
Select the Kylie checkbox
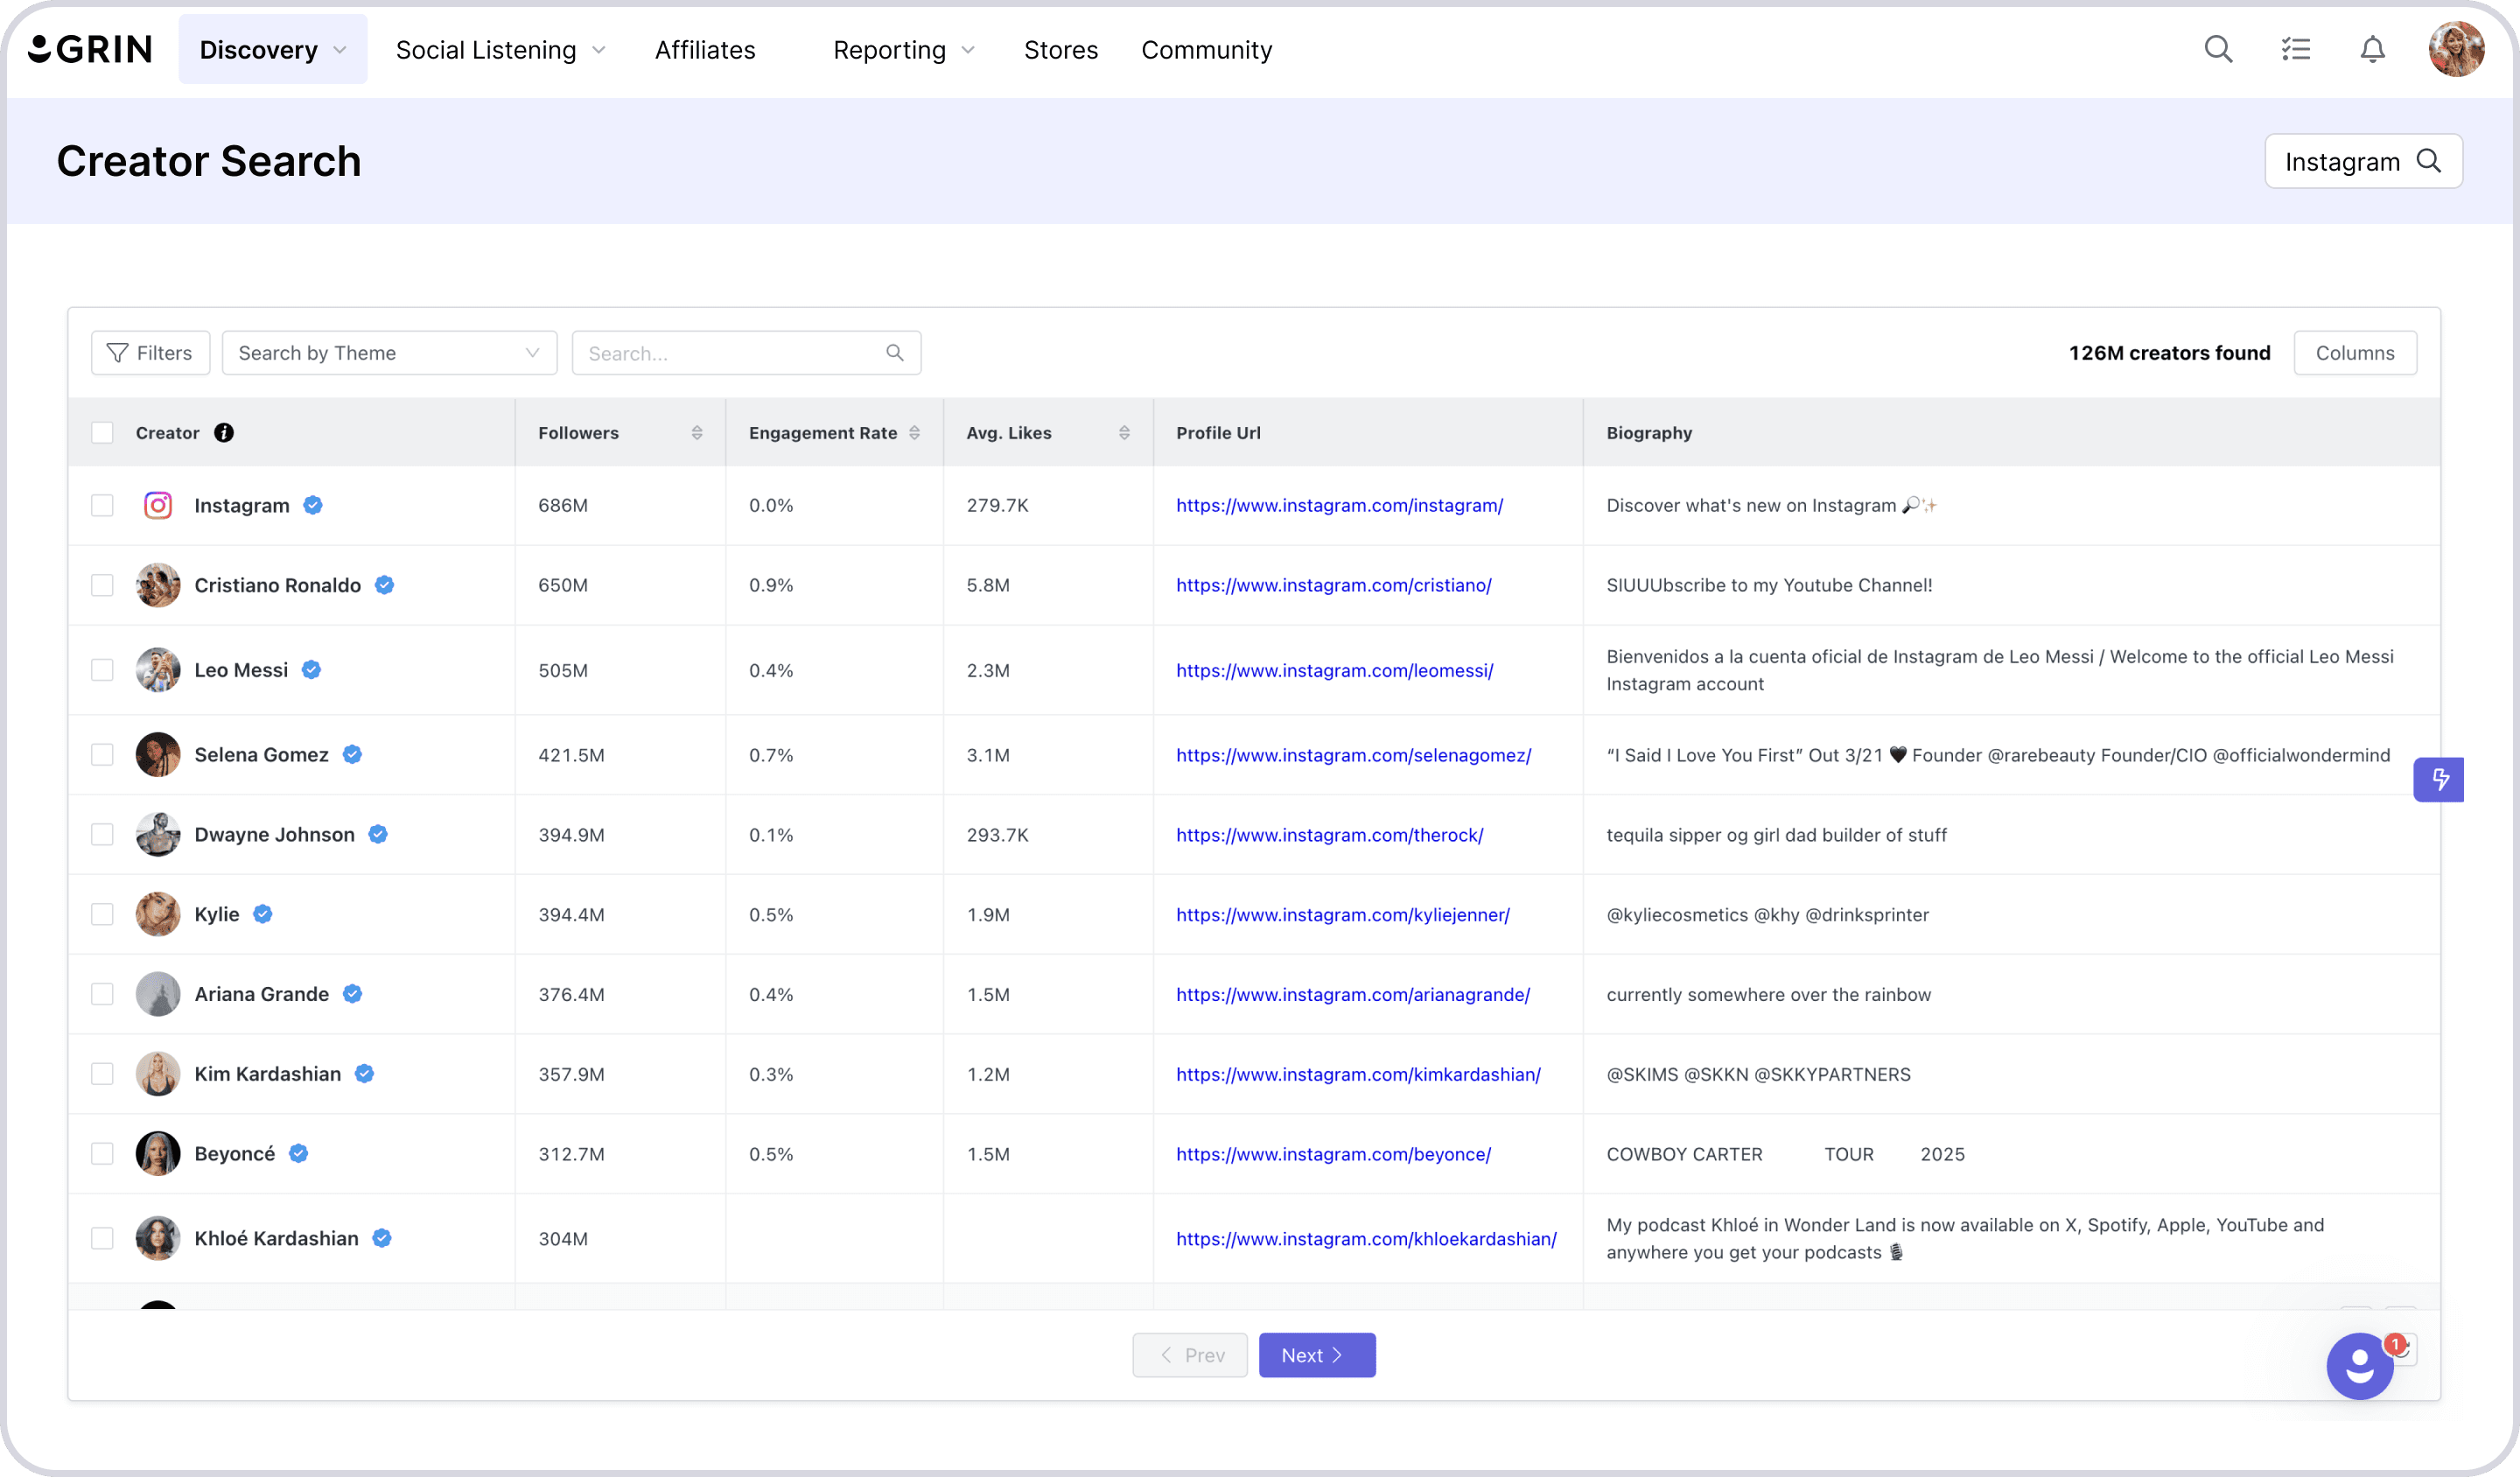coord(102,915)
